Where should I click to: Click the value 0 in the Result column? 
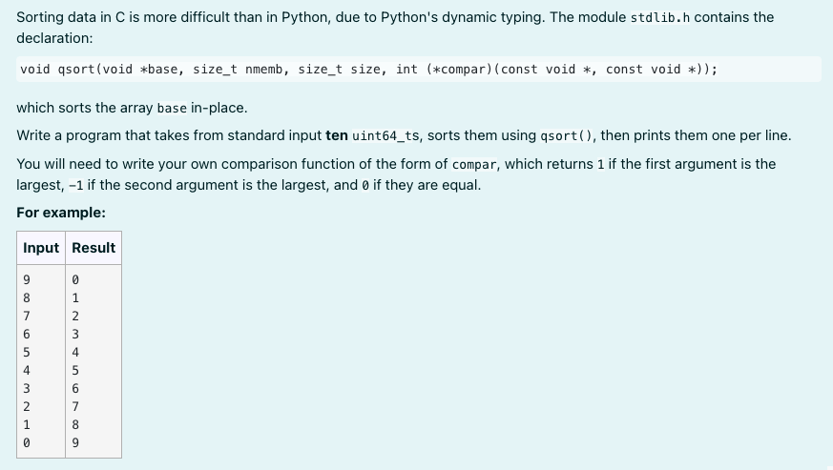(x=75, y=280)
